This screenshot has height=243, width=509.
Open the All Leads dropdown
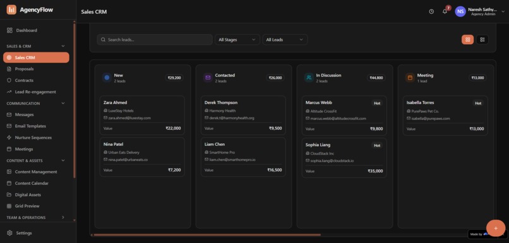coord(285,40)
